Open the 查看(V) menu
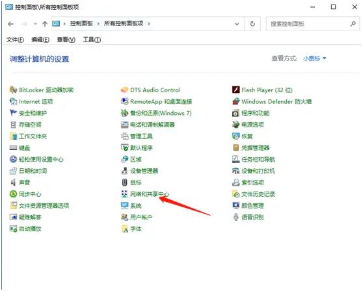363x291 pixels. click(66, 40)
